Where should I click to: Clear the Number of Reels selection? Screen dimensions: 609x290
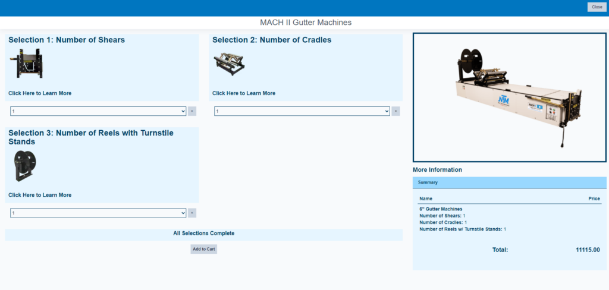[x=192, y=213]
